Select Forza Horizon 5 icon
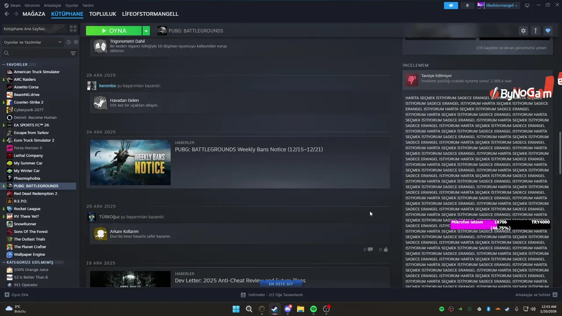This screenshot has height=316, width=562. pyautogui.click(x=10, y=148)
